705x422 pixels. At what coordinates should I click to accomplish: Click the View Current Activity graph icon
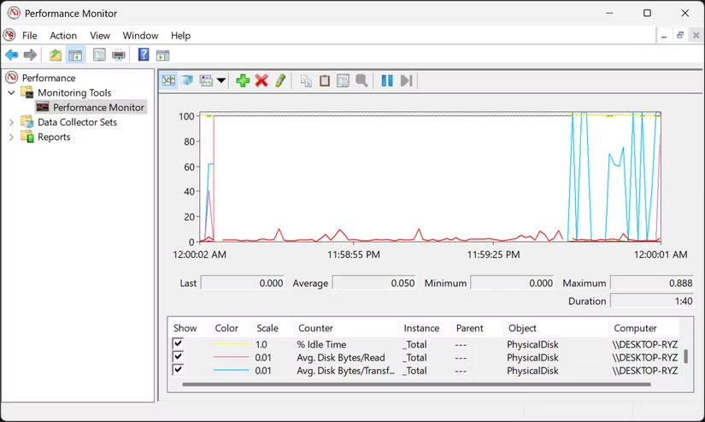pyautogui.click(x=168, y=80)
